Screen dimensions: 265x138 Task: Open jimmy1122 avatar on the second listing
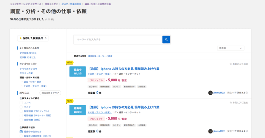(210, 131)
